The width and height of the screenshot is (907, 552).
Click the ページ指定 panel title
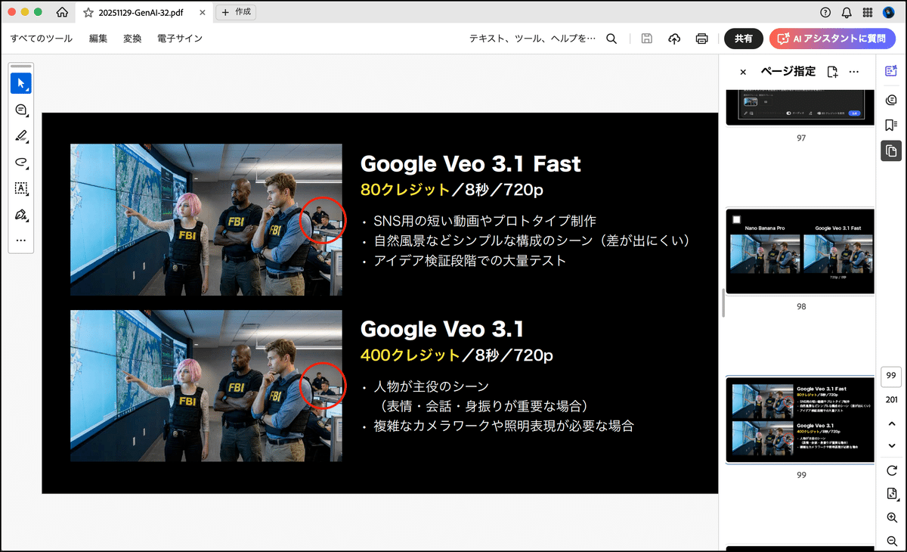tap(788, 71)
